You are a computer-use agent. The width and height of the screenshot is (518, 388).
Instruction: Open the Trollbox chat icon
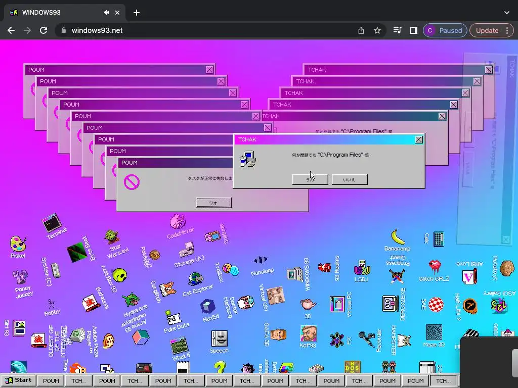(x=230, y=270)
